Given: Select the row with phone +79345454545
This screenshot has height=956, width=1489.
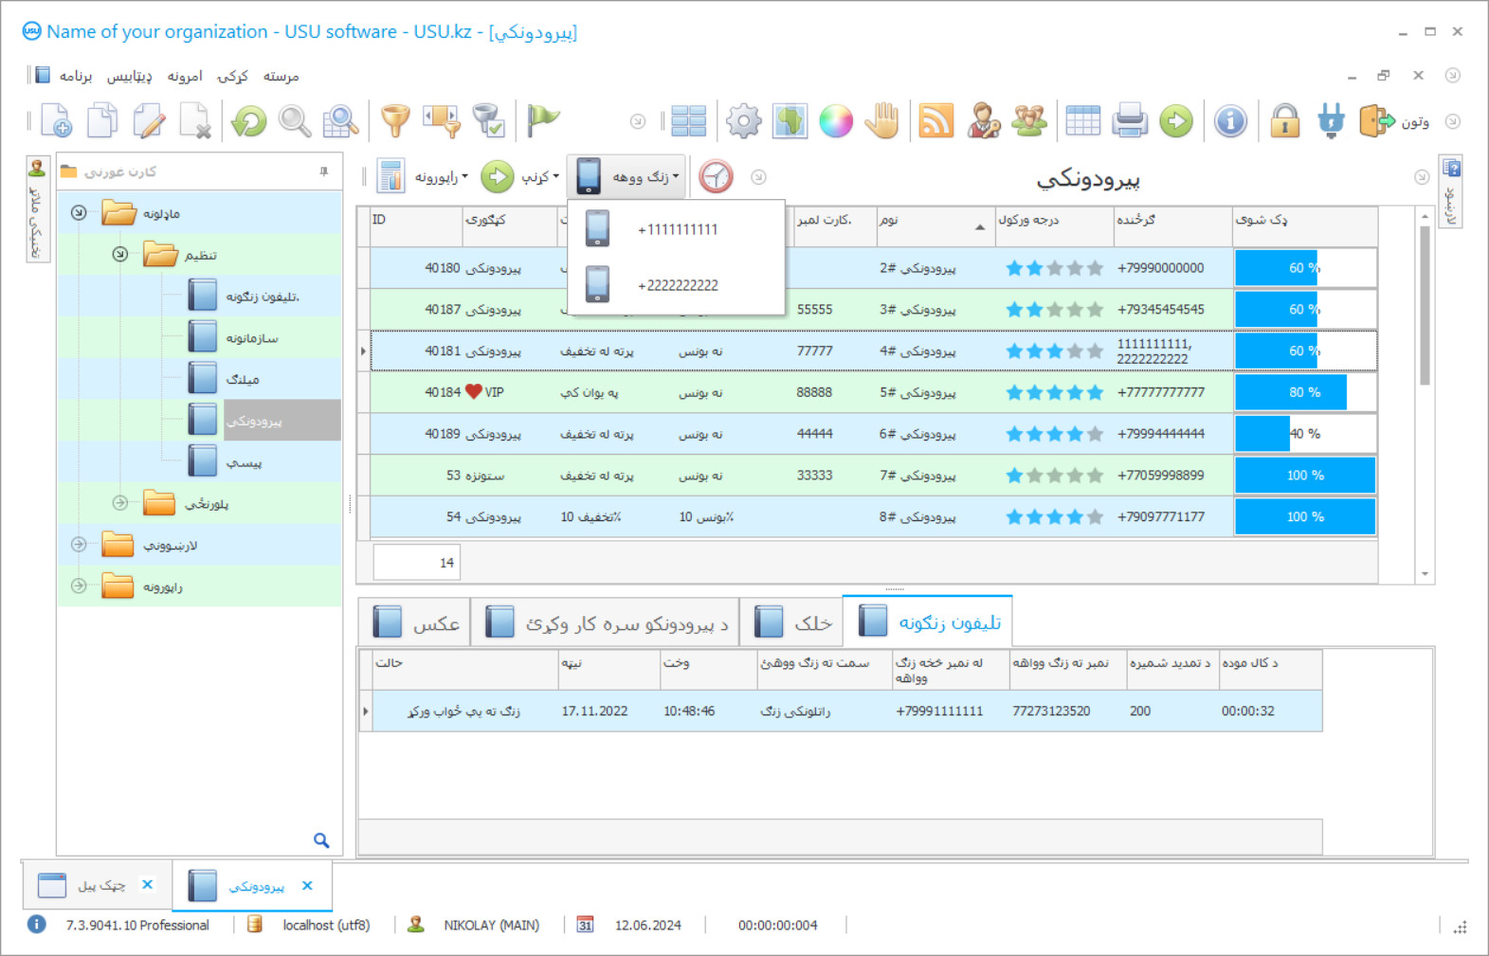Looking at the screenshot, I should 872,310.
